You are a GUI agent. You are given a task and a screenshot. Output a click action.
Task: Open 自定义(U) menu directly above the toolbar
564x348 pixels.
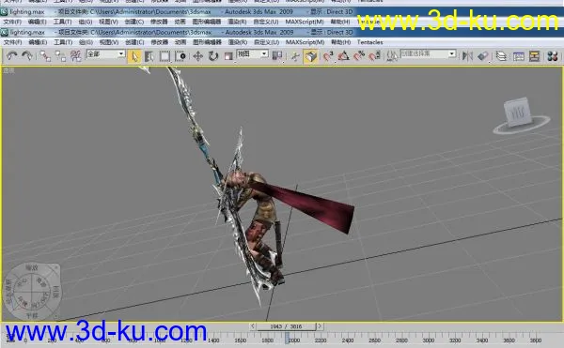point(266,42)
